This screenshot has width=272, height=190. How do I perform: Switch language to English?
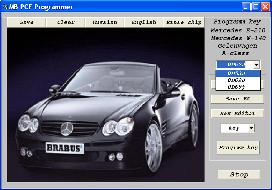pyautogui.click(x=144, y=22)
